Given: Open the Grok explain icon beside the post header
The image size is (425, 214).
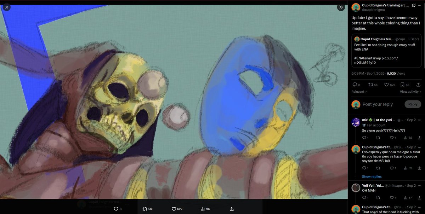Looking at the screenshot, I should click(x=413, y=6).
